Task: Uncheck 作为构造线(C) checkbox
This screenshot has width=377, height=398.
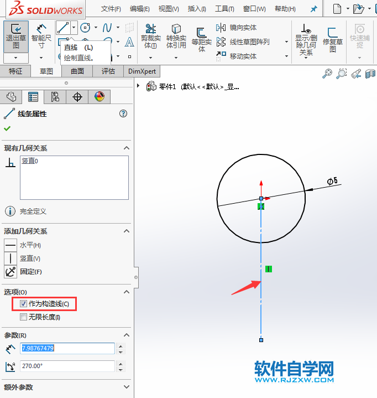Action: 23,303
